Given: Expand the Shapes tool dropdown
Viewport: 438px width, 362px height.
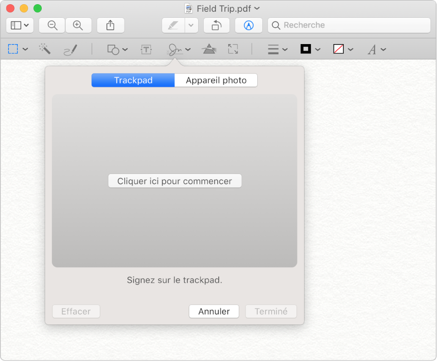Looking at the screenshot, I should point(117,49).
